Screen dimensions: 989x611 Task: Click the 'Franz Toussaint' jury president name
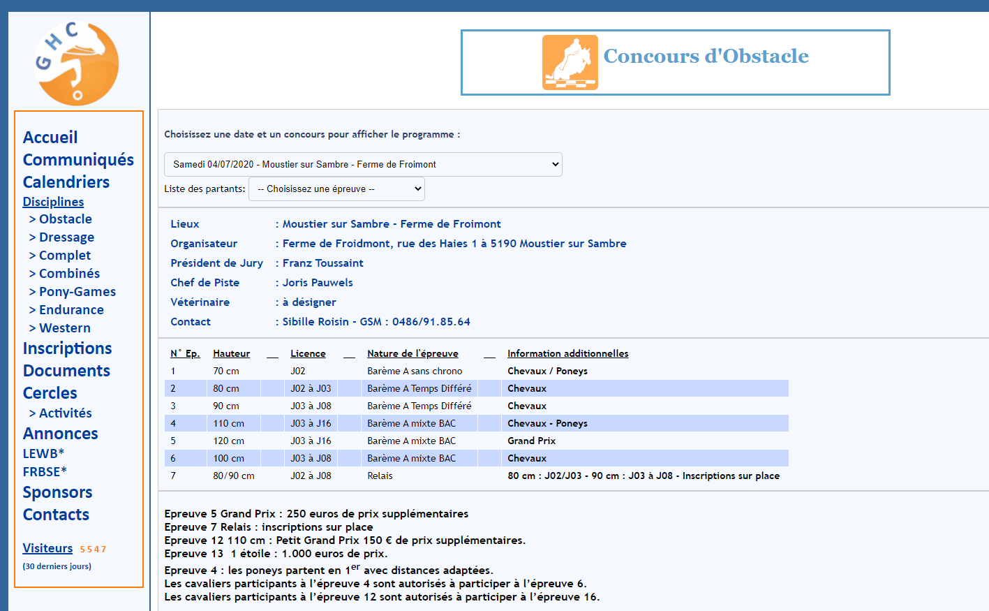click(x=322, y=263)
